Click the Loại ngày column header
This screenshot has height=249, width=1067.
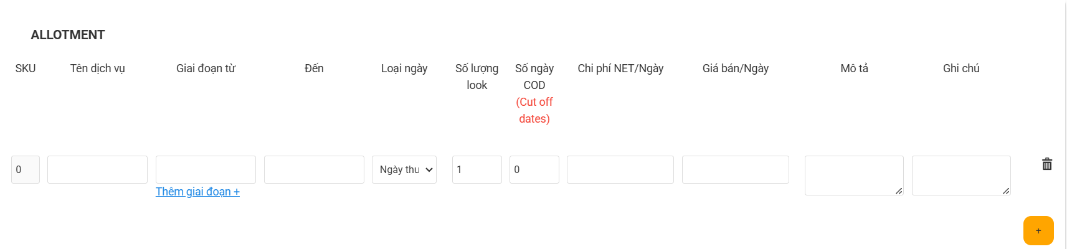click(404, 68)
